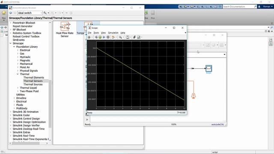274x154 pixels.
Task: Click the Step Forward button in Scope toolbar
Action: pyautogui.click(x=104, y=37)
